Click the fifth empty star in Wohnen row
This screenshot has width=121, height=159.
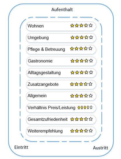[x=91, y=25]
